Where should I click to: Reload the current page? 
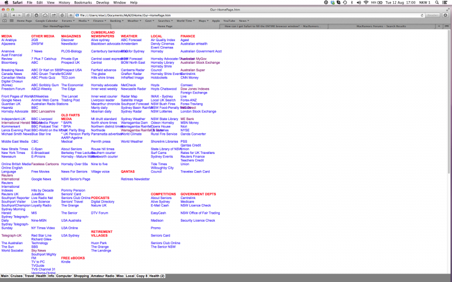pyautogui.click(x=422, y=15)
